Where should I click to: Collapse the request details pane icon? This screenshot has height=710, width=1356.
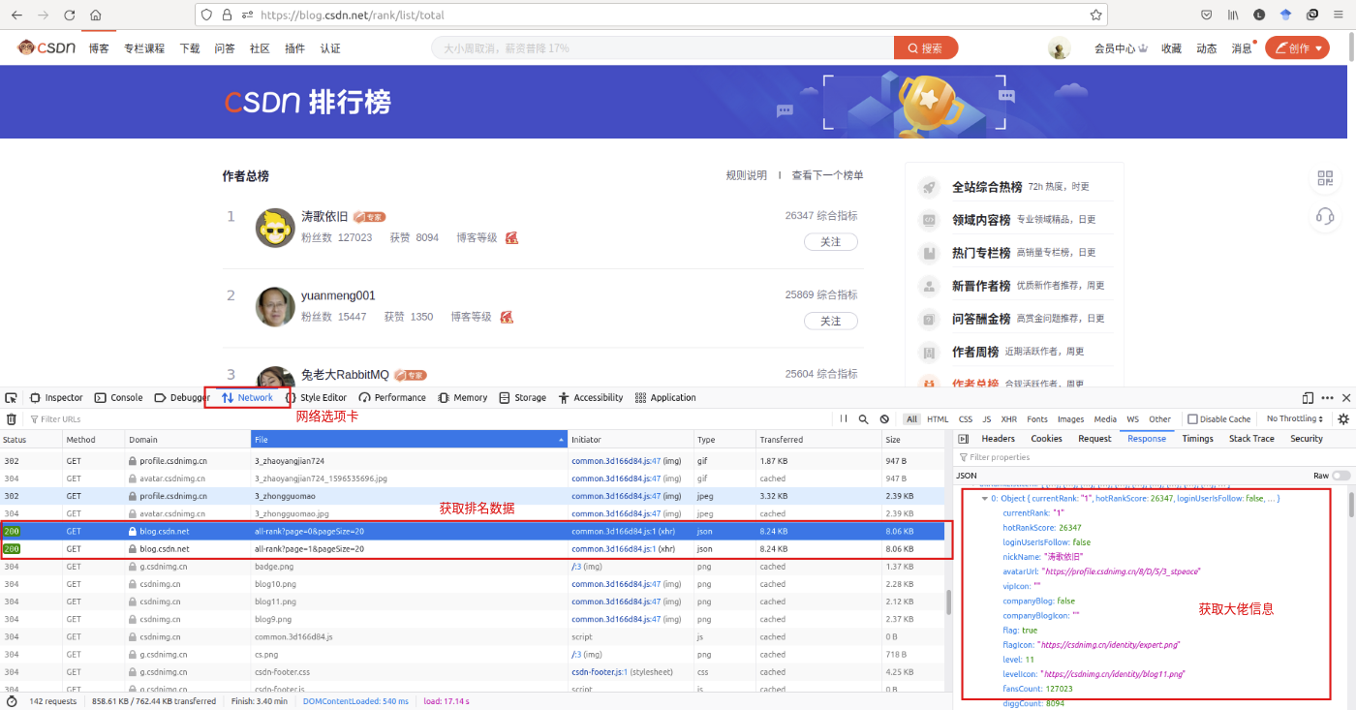(x=963, y=439)
